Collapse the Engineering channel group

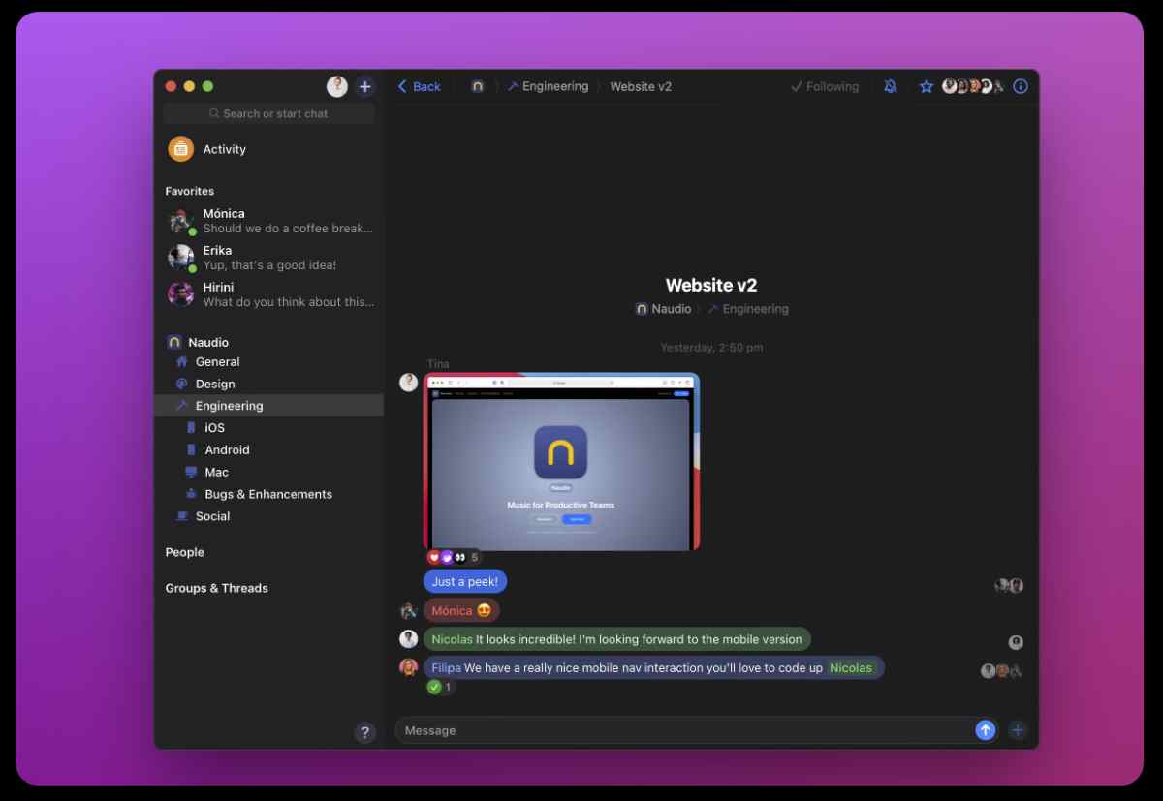[x=229, y=406]
